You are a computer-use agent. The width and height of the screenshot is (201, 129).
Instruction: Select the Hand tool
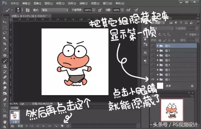(x=5, y=122)
